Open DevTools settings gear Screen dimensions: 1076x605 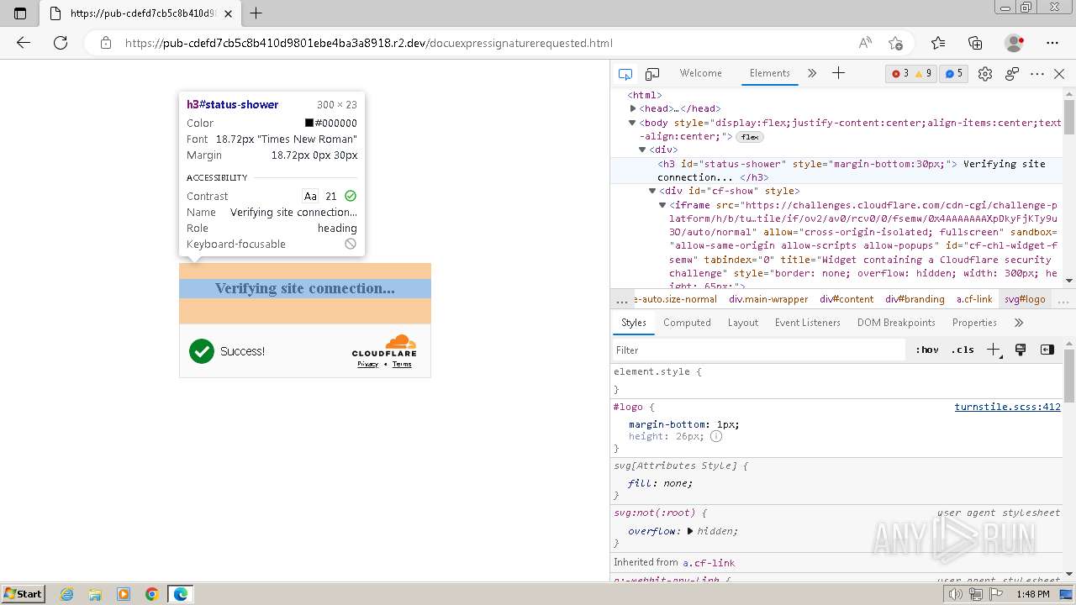tap(985, 74)
